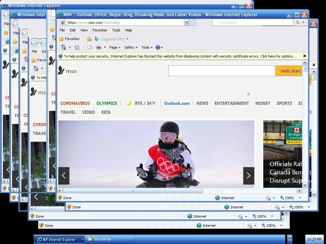Image resolution: width=326 pixels, height=244 pixels.
Task: Click the shield icon beside Done in front status bar
Action: pos(60,198)
